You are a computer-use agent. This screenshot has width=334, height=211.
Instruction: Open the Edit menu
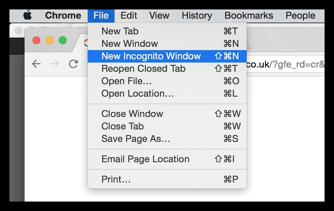coord(129,16)
